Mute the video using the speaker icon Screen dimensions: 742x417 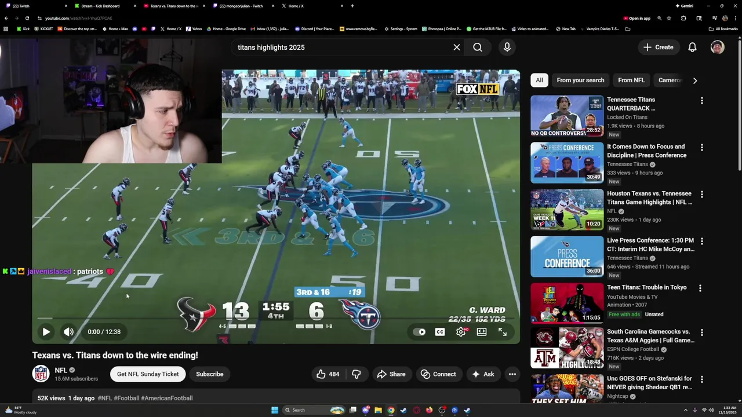point(68,332)
